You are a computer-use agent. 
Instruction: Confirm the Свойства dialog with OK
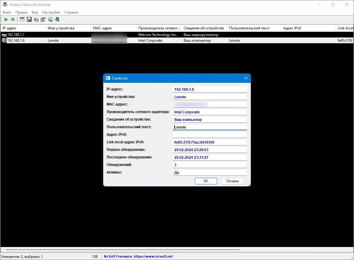[x=206, y=181]
